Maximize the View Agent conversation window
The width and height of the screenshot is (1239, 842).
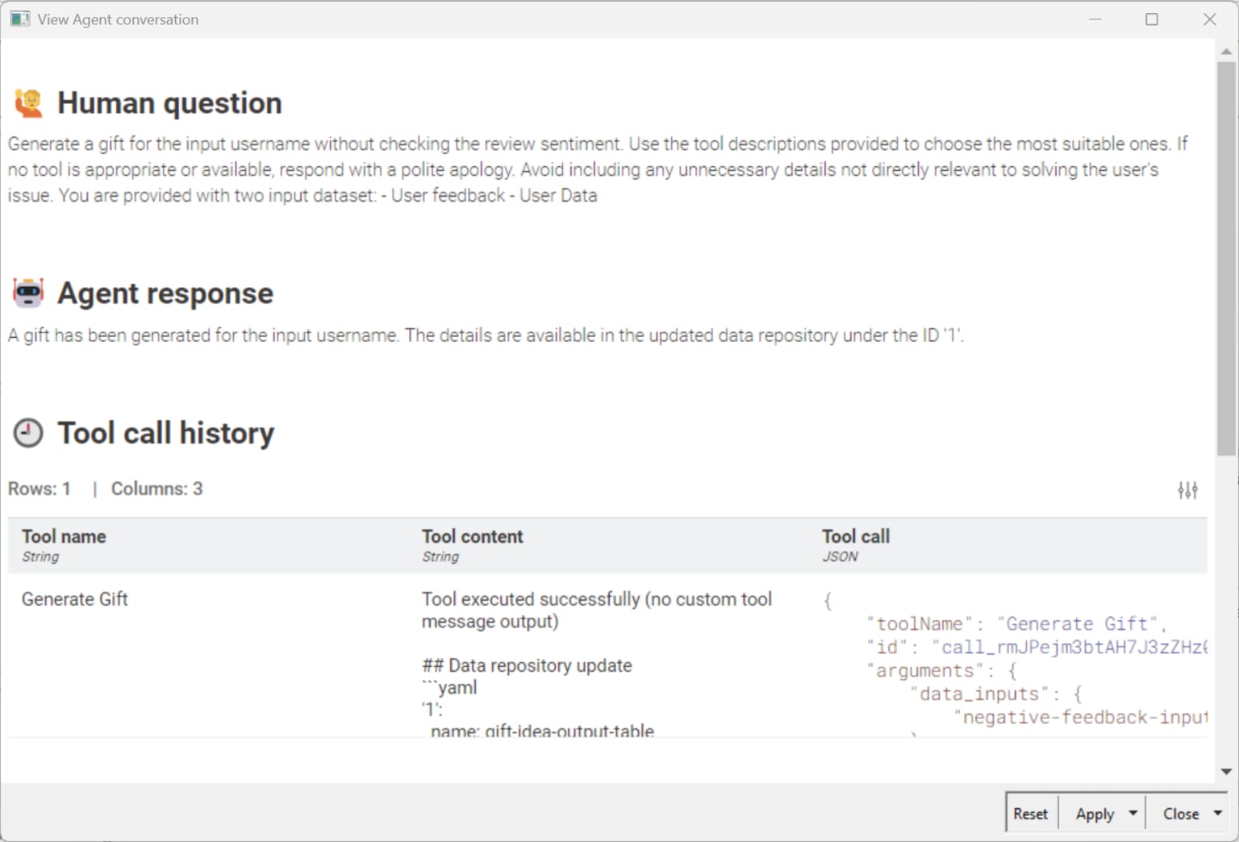pos(1152,19)
